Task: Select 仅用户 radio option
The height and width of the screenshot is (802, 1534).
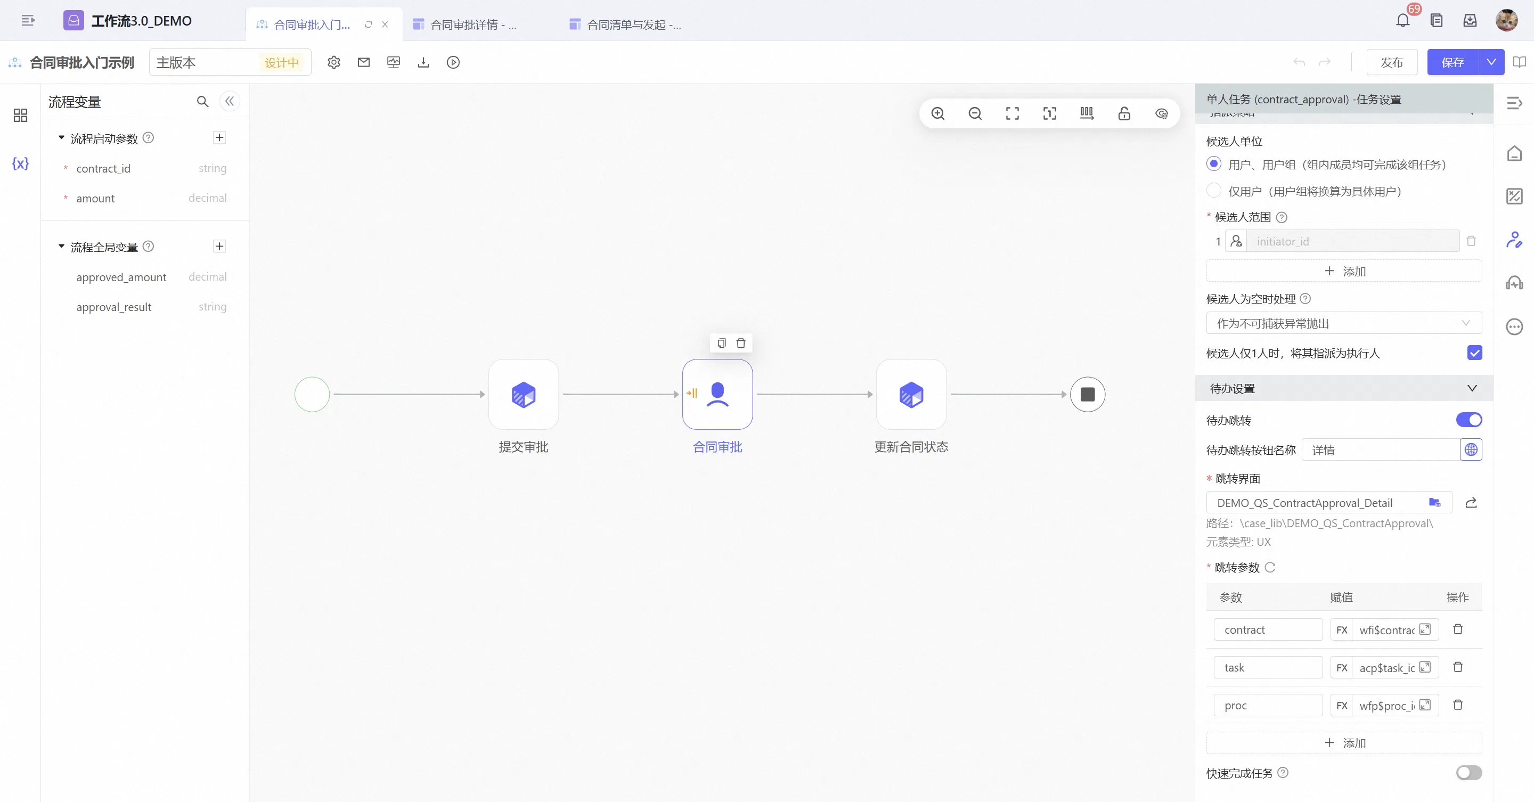Action: click(x=1214, y=191)
